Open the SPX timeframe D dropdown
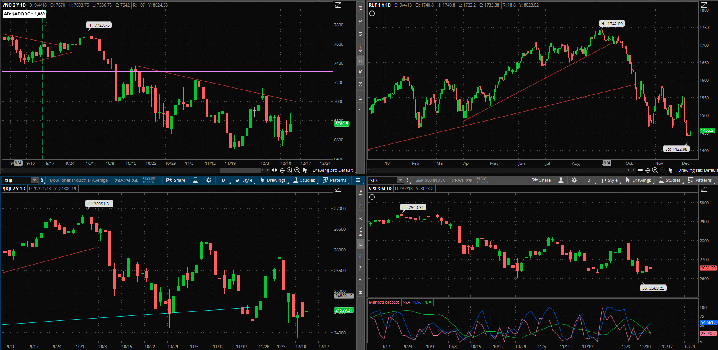Image resolution: width=718 pixels, height=350 pixels. (589, 180)
